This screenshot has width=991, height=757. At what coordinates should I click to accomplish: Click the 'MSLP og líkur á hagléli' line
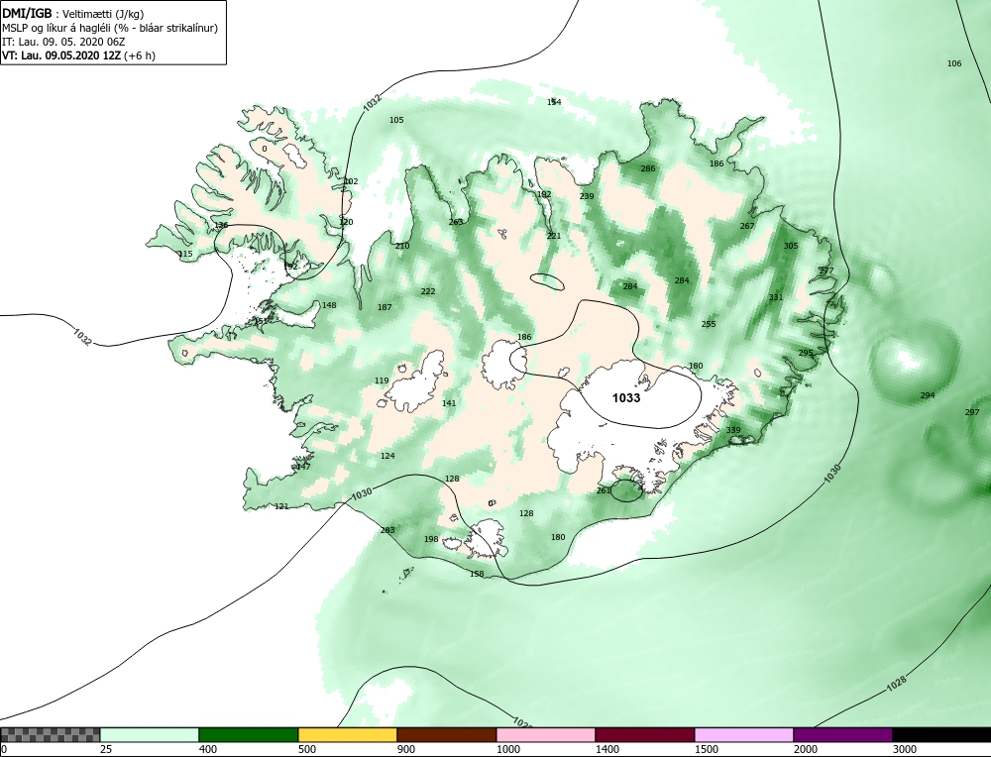tap(110, 28)
